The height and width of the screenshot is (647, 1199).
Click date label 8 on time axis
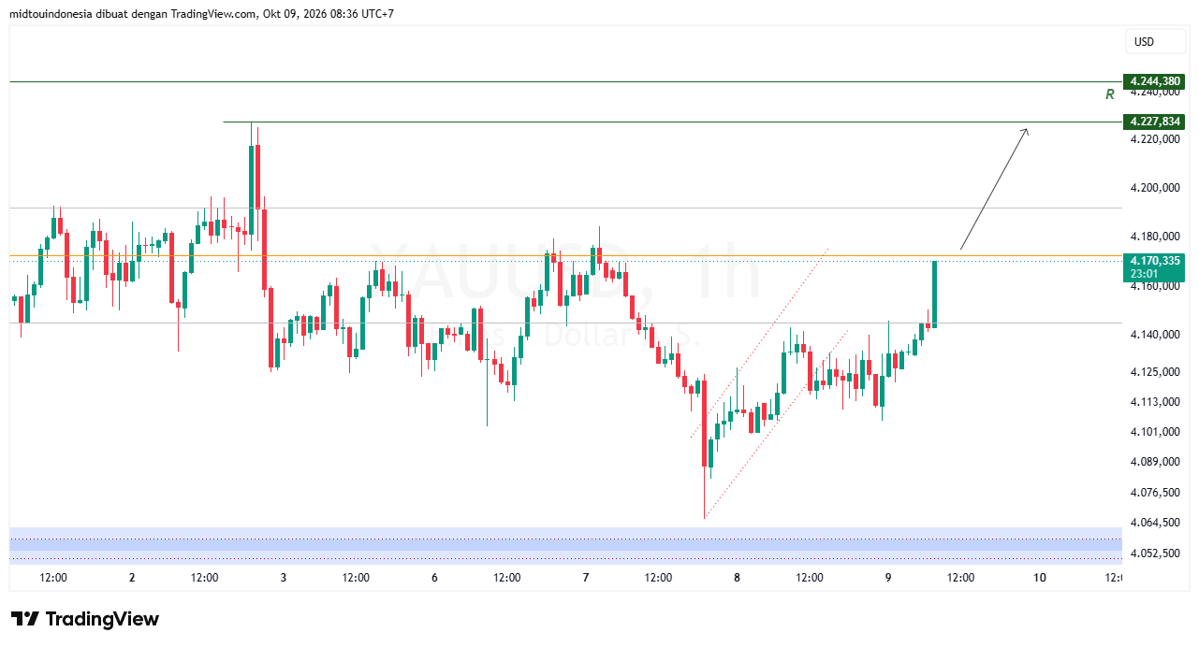coord(738,578)
